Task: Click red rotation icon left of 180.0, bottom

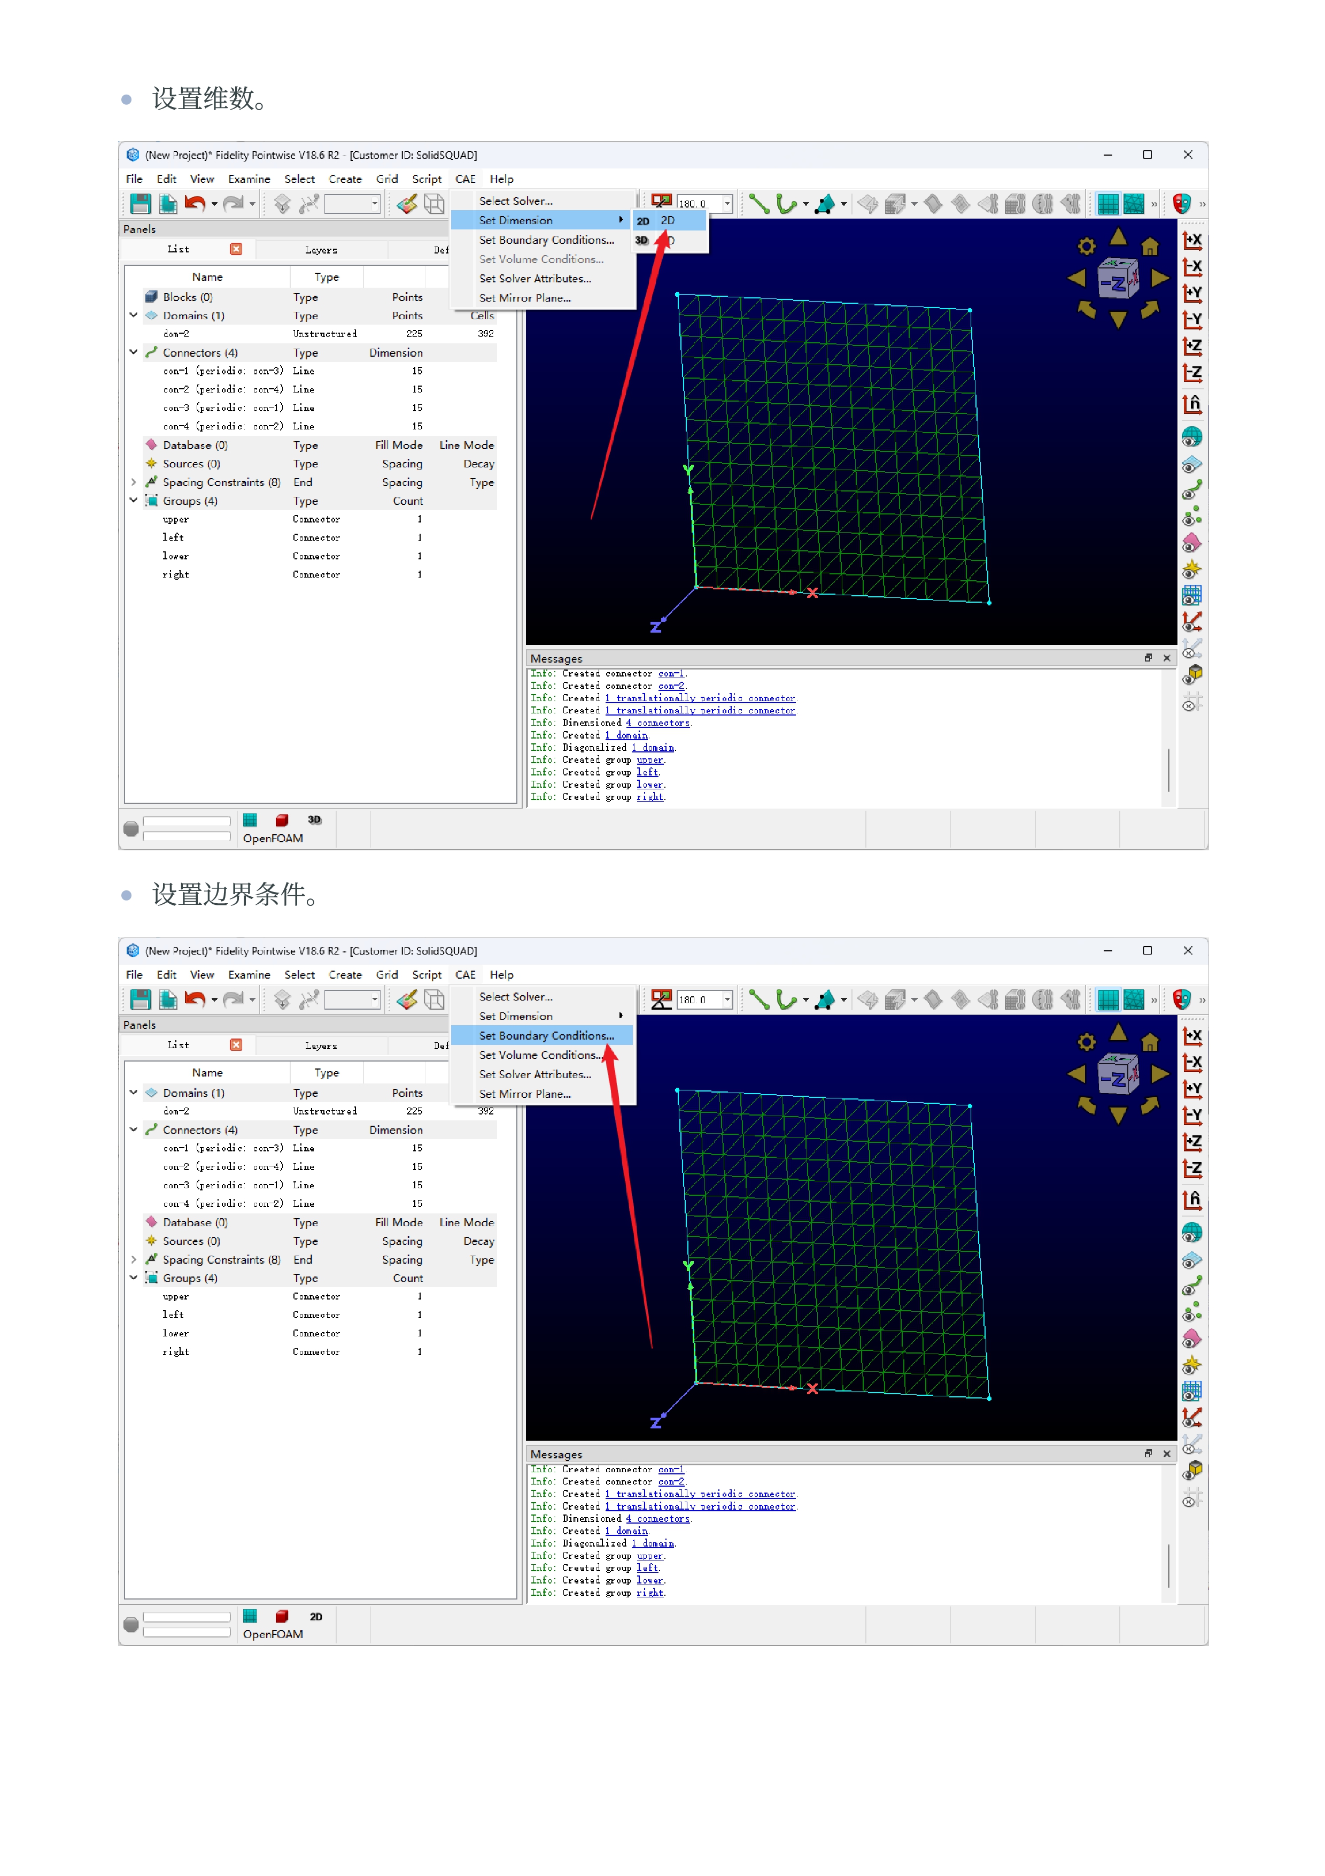Action: (661, 999)
